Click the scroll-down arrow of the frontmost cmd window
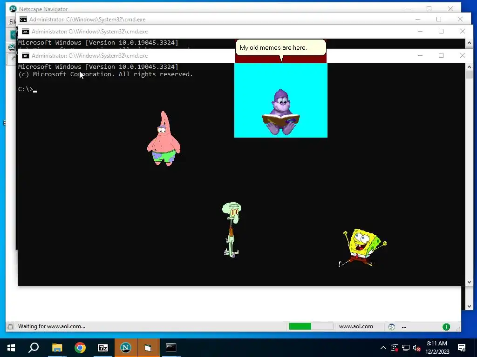477x357 pixels. (469, 282)
